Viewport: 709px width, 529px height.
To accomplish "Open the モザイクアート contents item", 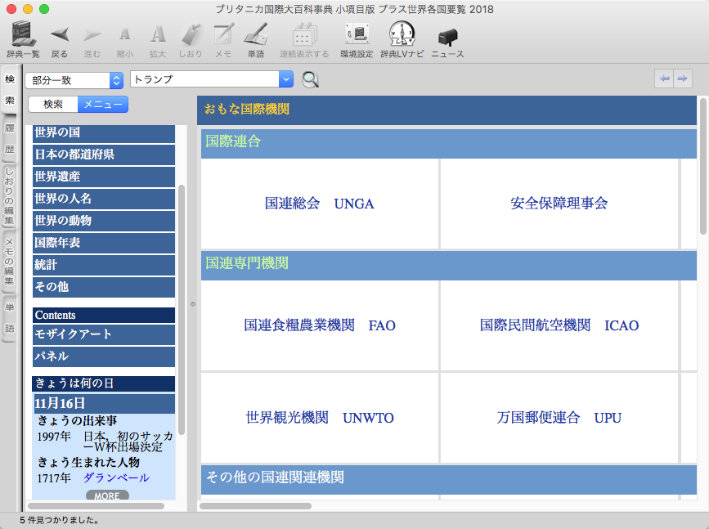I will pos(104,334).
